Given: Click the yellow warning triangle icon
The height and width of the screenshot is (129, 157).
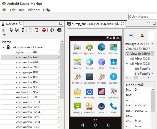Looking at the screenshot, I should point(142,35).
